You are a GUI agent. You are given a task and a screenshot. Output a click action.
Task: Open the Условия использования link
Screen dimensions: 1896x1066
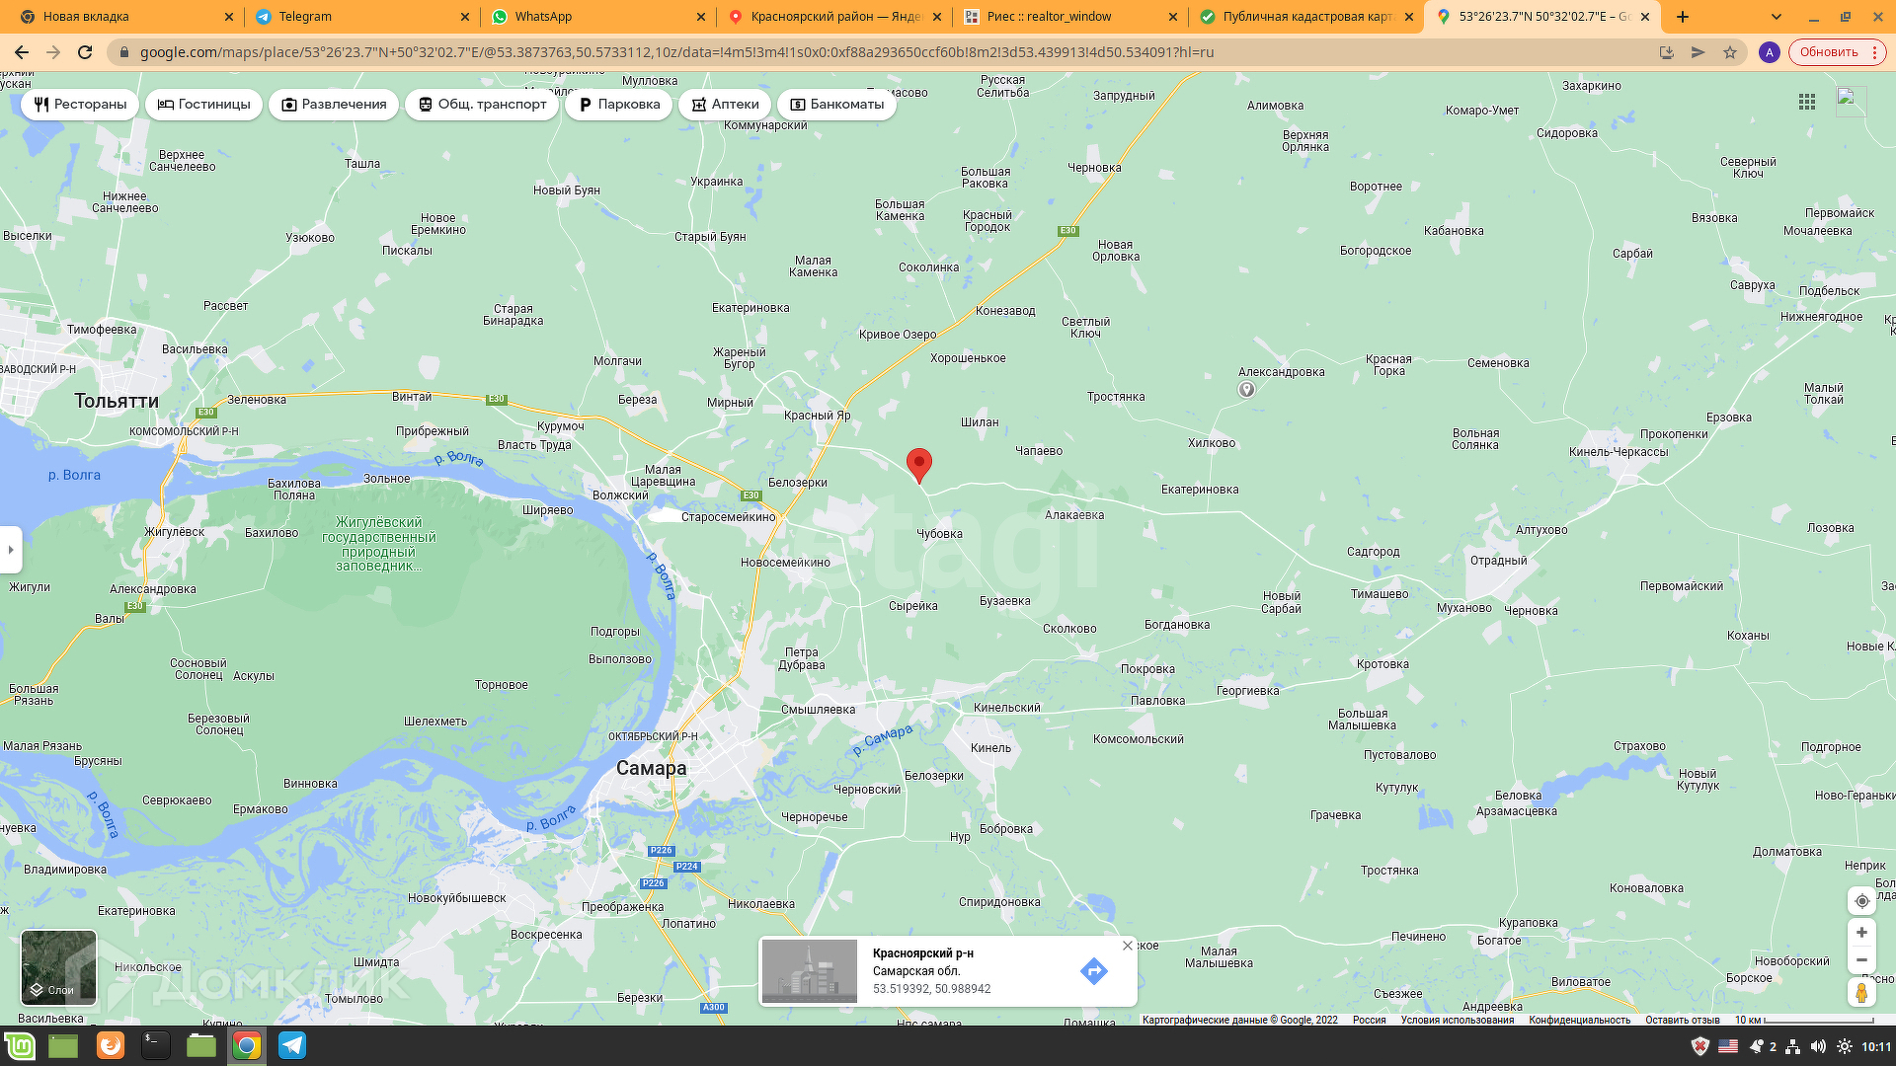point(1457,1020)
